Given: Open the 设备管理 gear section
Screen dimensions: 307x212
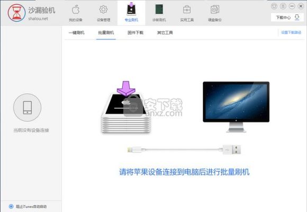Looking at the screenshot, I should (103, 13).
